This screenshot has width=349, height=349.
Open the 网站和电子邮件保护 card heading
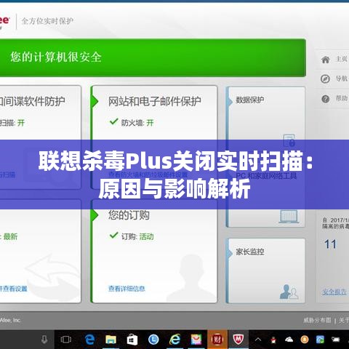pos(155,101)
